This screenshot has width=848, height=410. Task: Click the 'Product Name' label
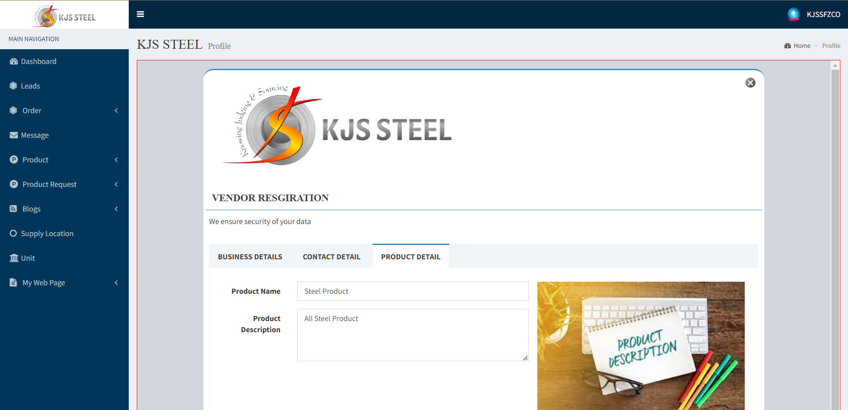click(x=256, y=291)
